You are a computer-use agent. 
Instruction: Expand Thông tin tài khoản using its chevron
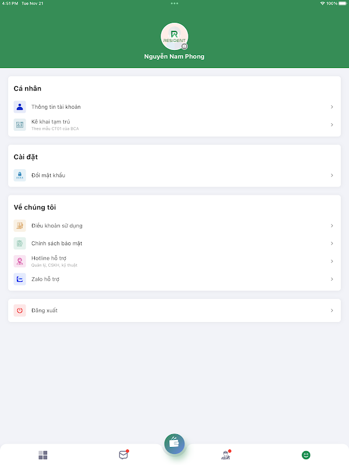point(332,107)
